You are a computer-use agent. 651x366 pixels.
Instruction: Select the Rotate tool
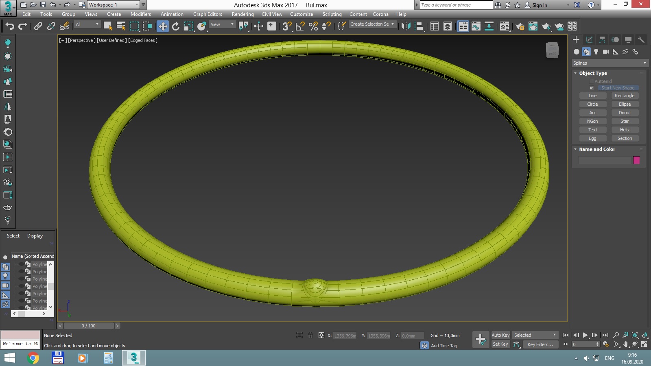(176, 26)
